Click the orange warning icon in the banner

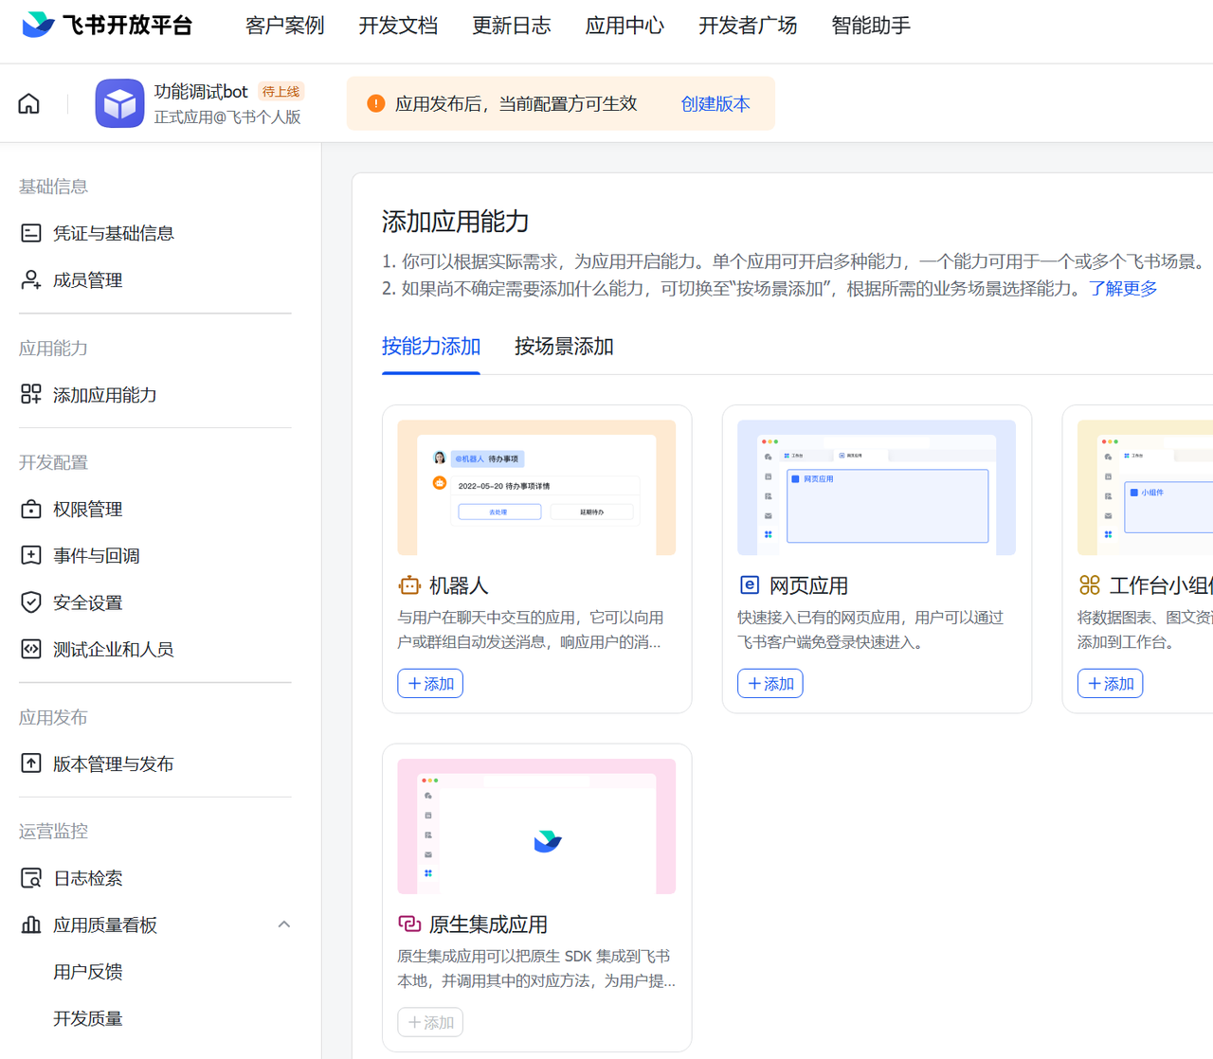coord(376,103)
